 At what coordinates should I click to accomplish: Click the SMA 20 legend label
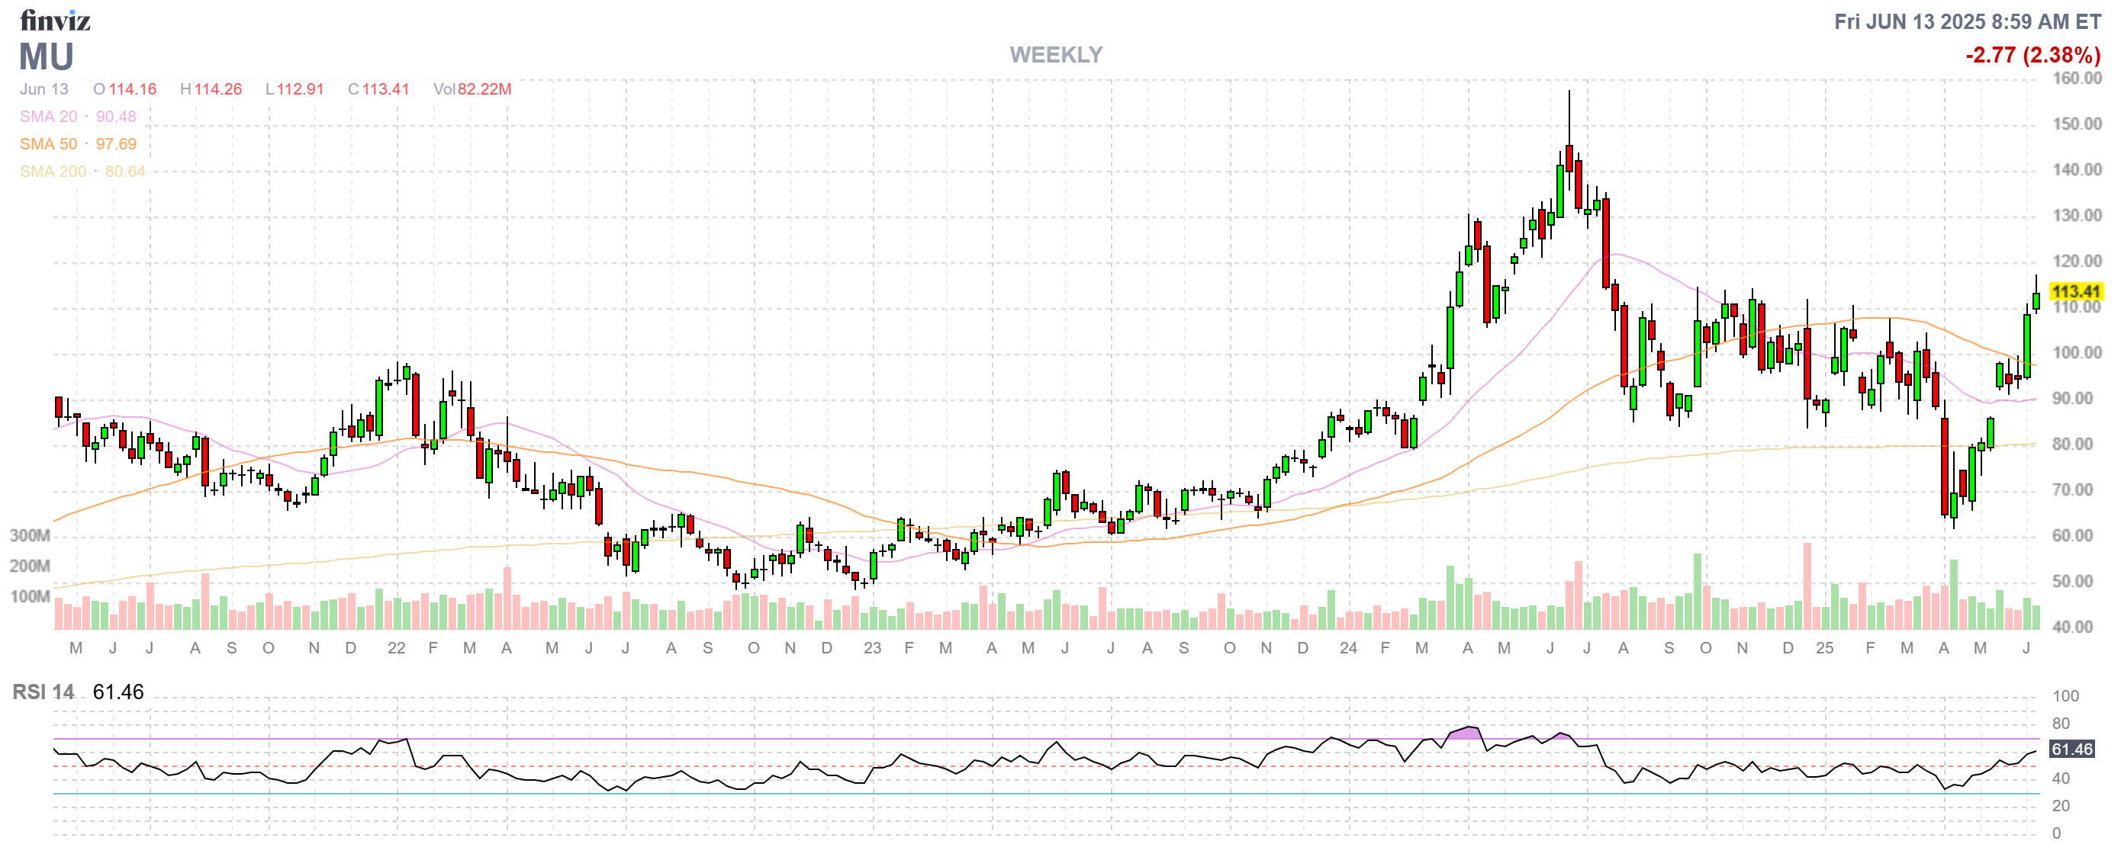pos(49,117)
